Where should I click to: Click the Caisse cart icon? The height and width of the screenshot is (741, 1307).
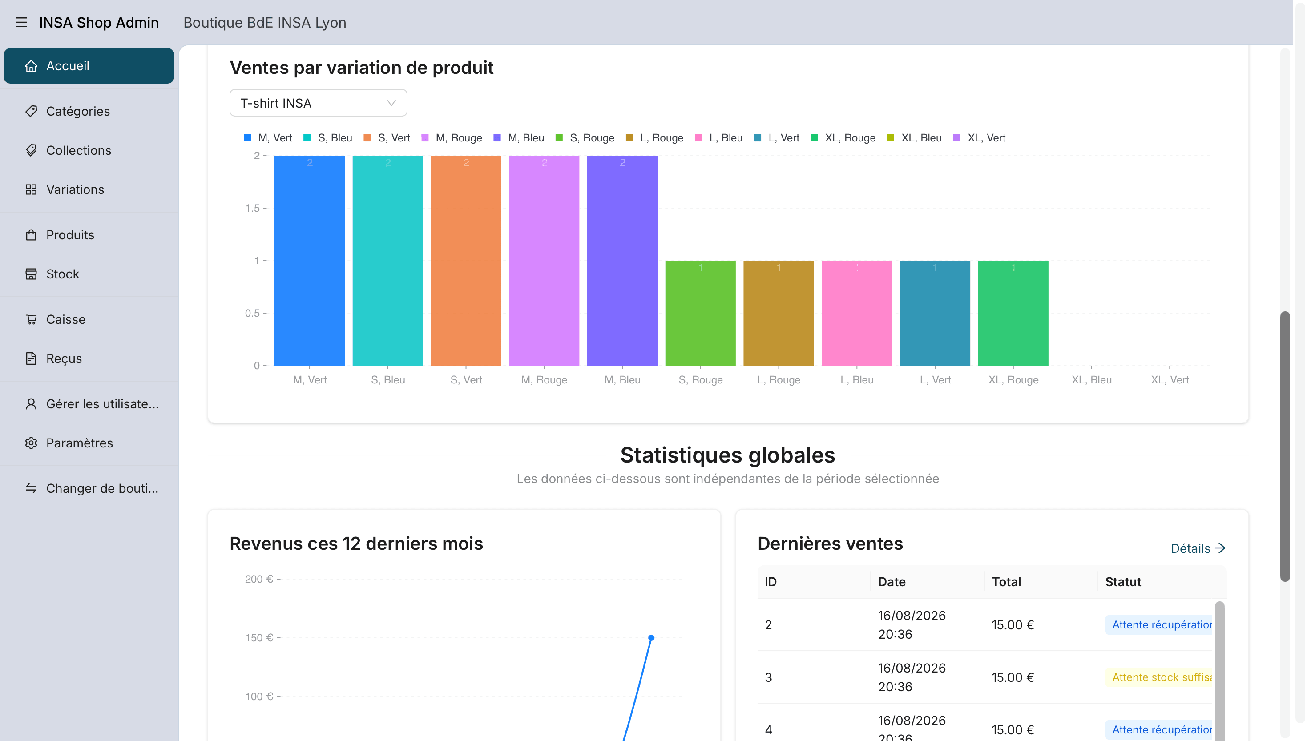pyautogui.click(x=31, y=319)
